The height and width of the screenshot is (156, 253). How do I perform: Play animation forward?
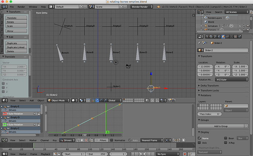coord(144,154)
